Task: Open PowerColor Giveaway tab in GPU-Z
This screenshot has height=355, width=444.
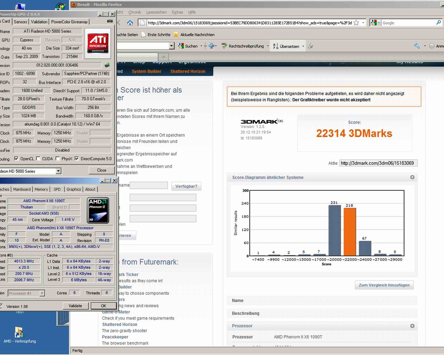Action: point(69,22)
